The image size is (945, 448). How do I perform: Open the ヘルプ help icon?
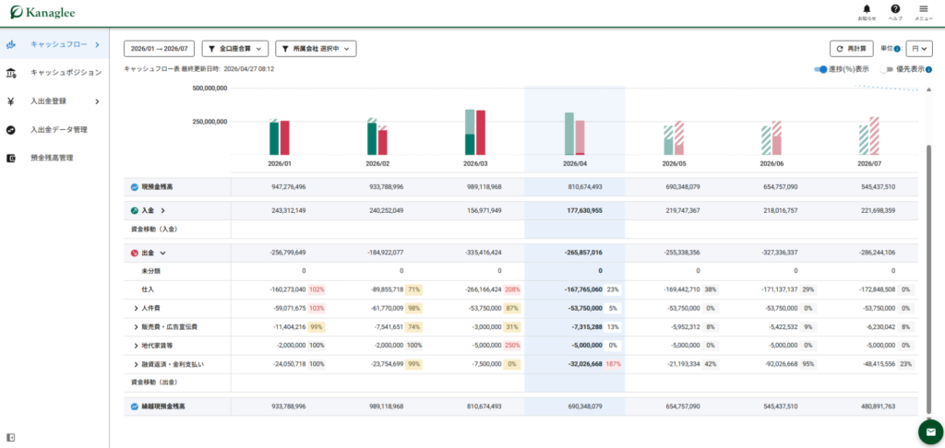[895, 9]
